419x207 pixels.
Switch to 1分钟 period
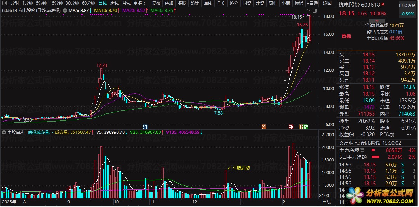pos(27,3)
